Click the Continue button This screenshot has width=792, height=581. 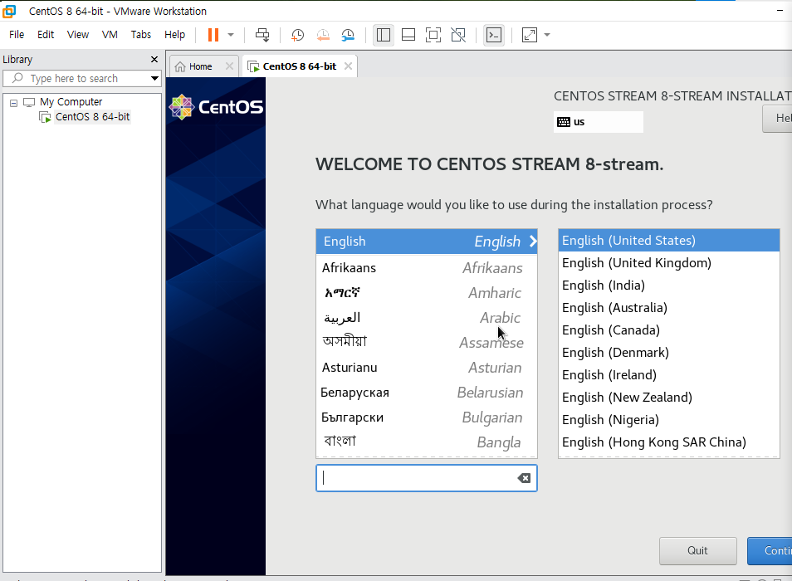(770, 551)
